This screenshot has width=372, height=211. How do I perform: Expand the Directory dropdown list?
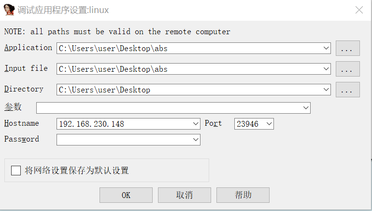pyautogui.click(x=326, y=90)
